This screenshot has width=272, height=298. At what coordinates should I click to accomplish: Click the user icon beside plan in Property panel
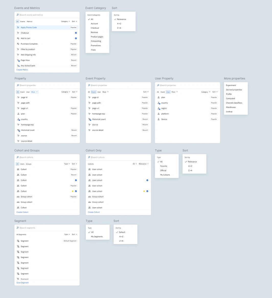(x=18, y=114)
